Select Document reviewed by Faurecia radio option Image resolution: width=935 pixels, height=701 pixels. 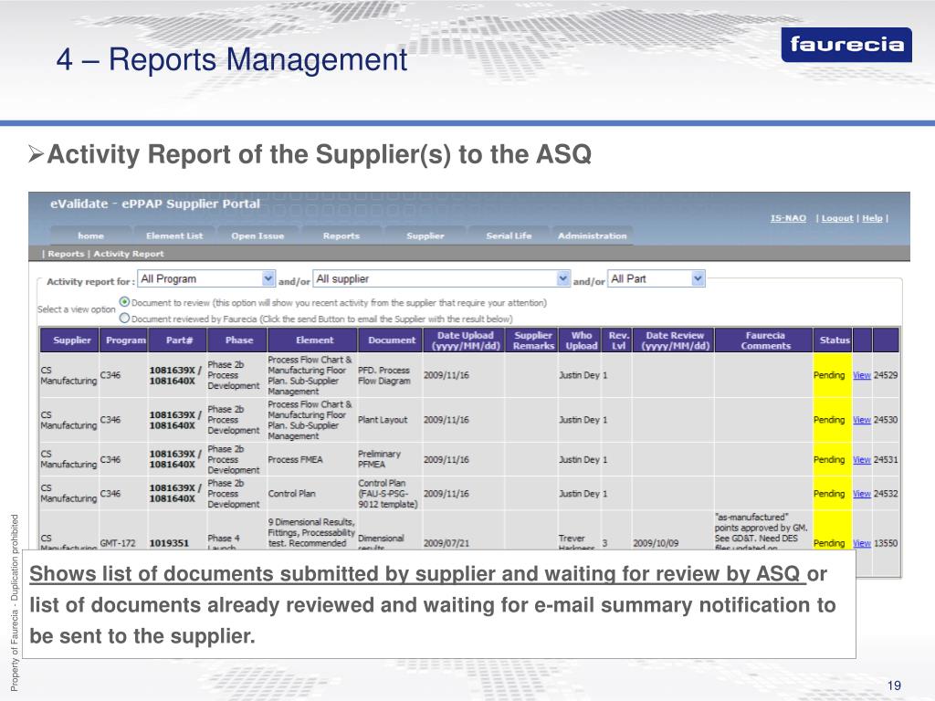tap(124, 319)
